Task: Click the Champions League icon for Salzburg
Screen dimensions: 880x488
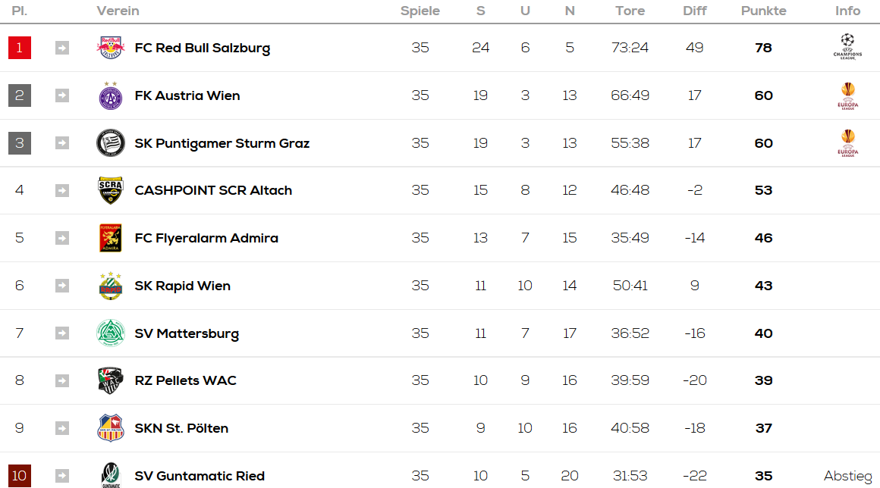Action: point(847,47)
